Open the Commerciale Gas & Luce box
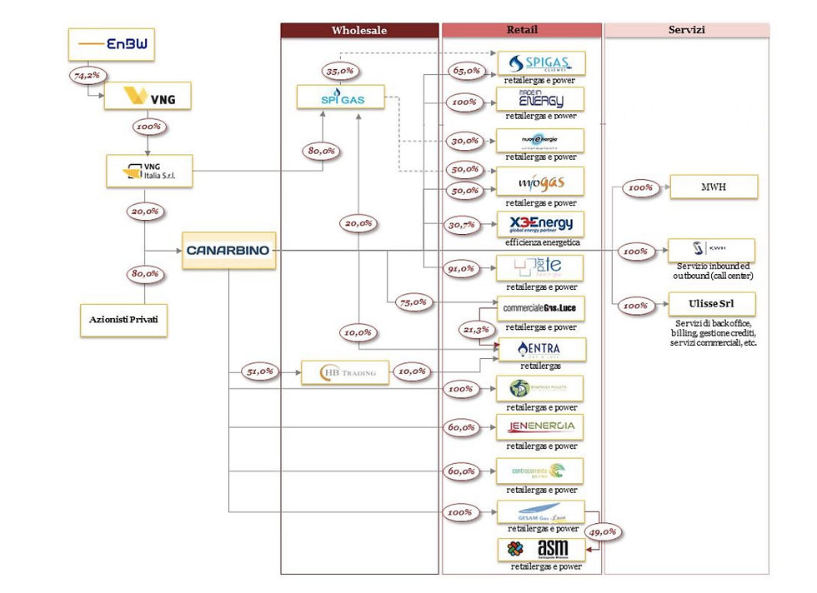Image resolution: width=817 pixels, height=593 pixels. pyautogui.click(x=540, y=308)
